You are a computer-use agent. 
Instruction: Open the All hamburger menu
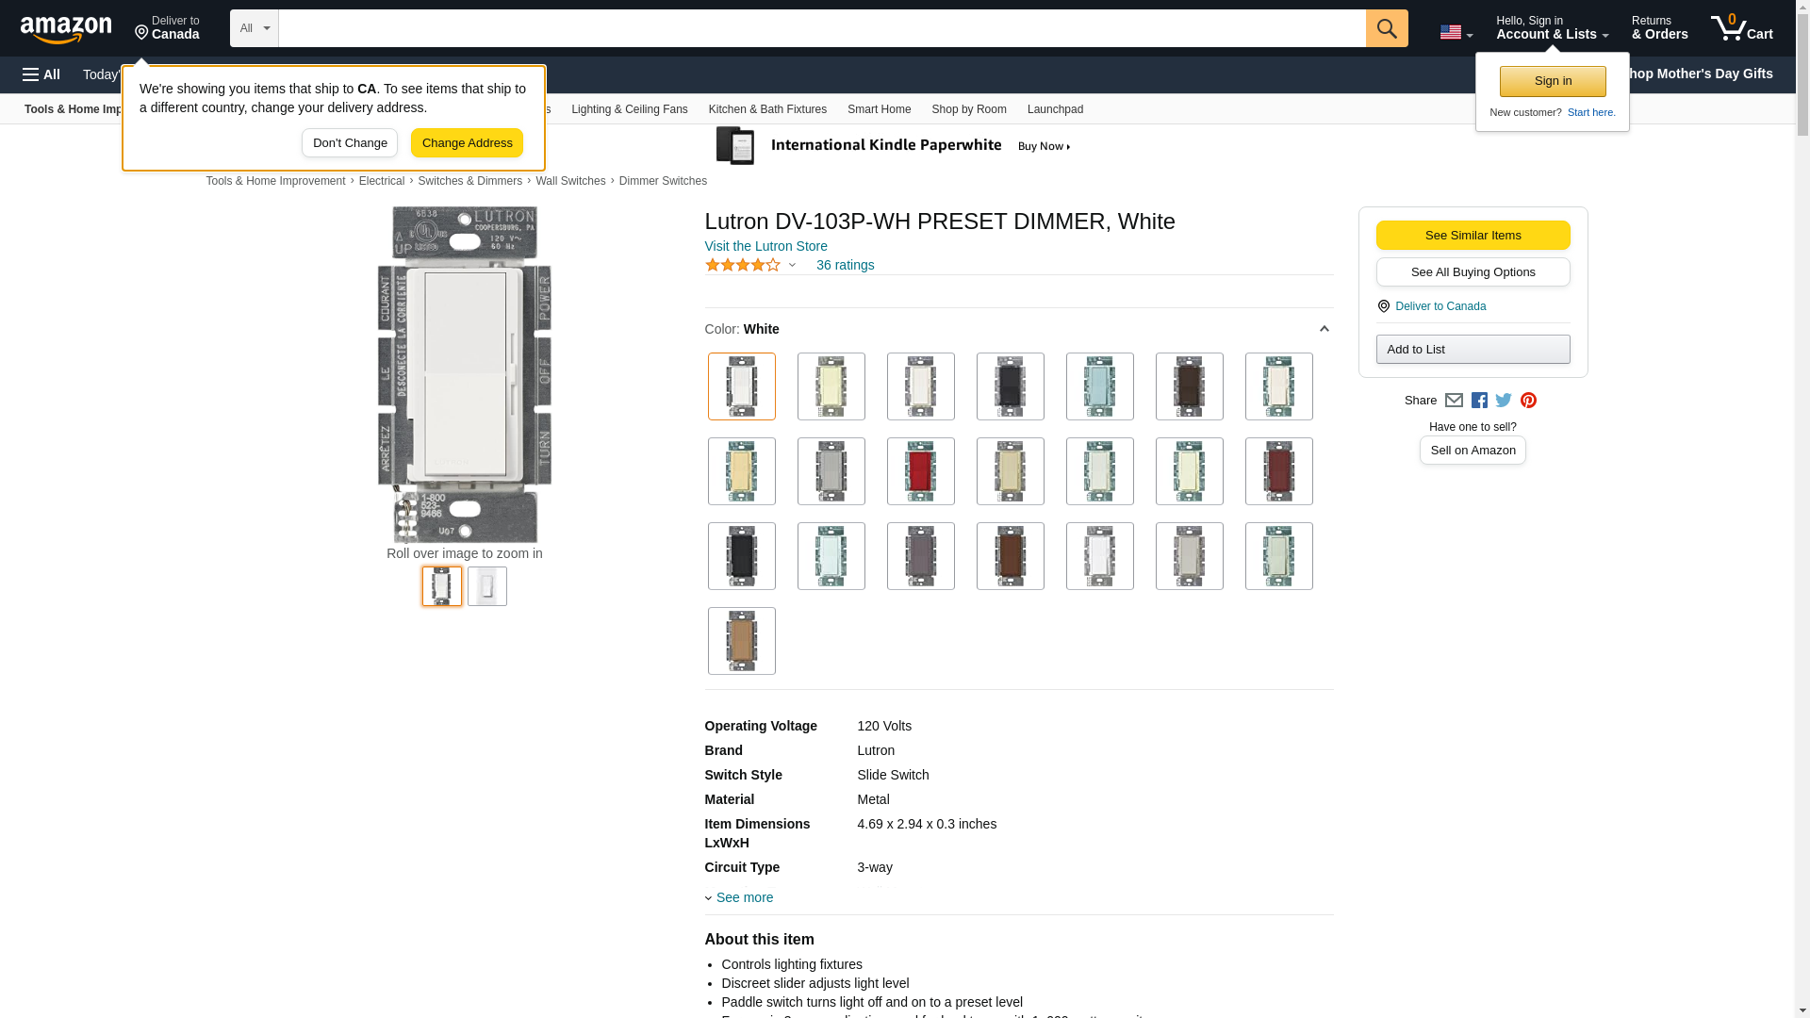41,74
